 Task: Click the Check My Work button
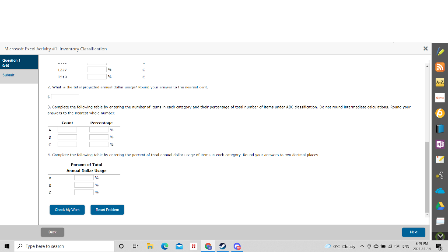[x=67, y=210]
